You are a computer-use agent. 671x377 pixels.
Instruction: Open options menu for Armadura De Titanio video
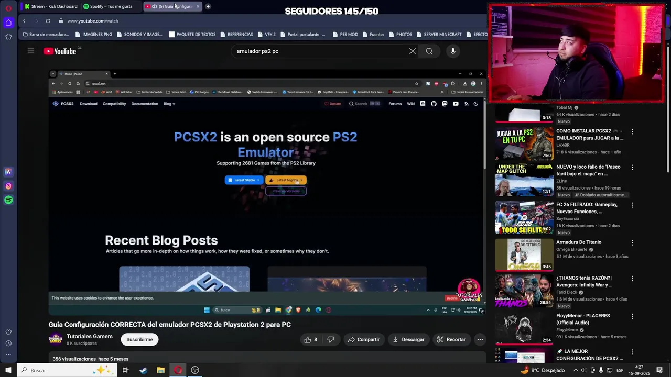tap(632, 243)
